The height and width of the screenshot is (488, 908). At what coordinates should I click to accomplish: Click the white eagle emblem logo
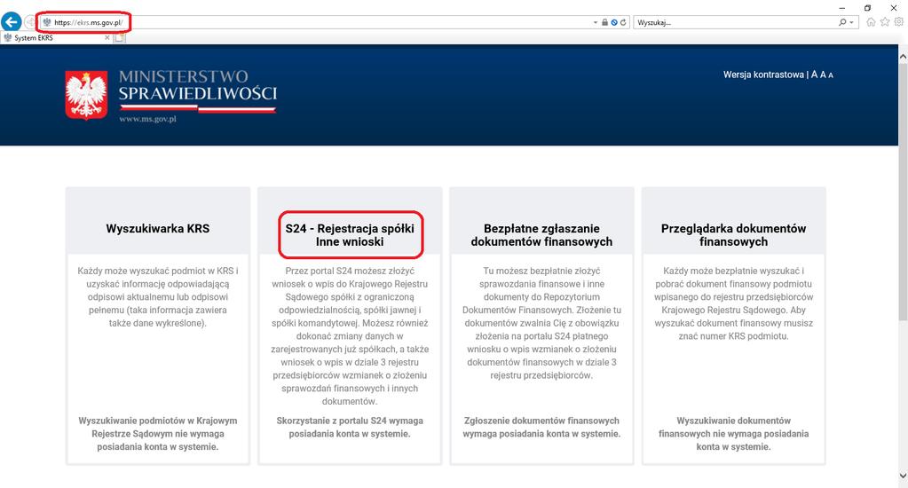(86, 96)
